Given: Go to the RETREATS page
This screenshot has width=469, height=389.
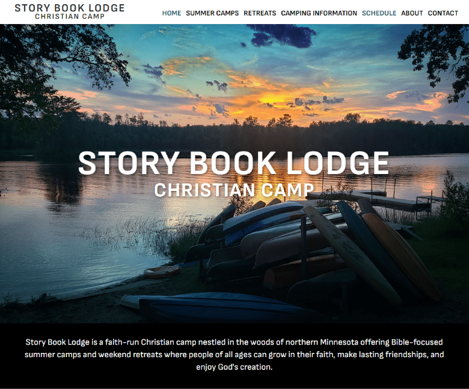Looking at the screenshot, I should click(x=260, y=13).
